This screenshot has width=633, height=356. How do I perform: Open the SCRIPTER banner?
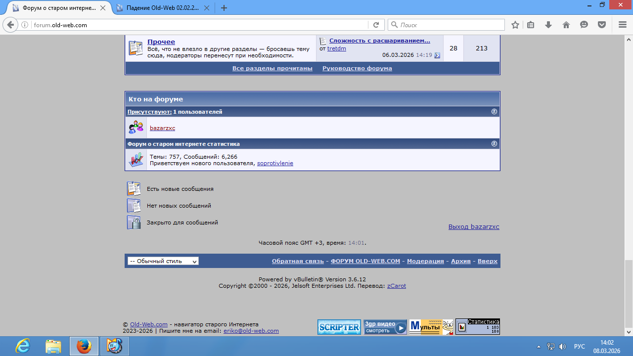(x=339, y=327)
